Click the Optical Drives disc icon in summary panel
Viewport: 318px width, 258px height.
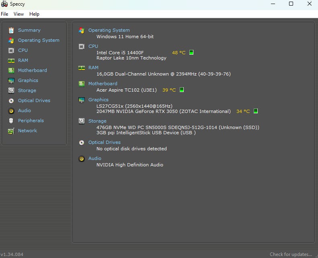point(82,143)
